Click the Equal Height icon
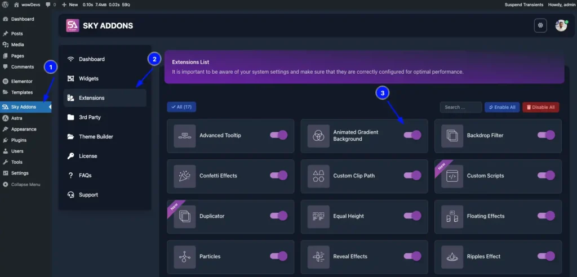 (x=318, y=217)
